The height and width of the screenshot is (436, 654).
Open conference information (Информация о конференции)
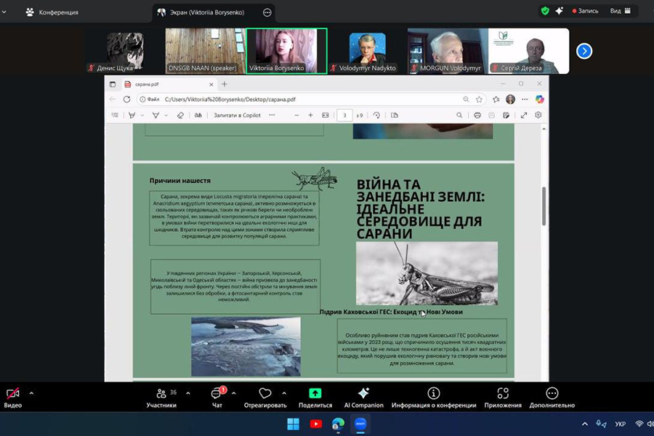click(433, 393)
